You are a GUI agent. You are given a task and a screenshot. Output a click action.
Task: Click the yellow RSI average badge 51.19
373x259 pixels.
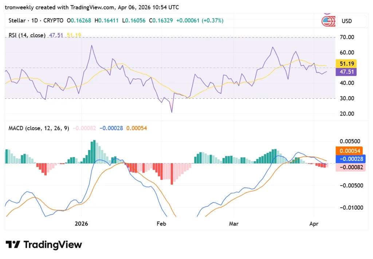click(346, 64)
